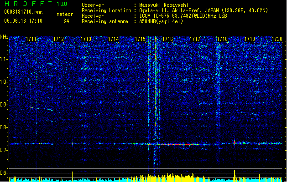Click the 0.9 kHz frequency axis label
This screenshot has width=287, height=182.
pos(4,105)
